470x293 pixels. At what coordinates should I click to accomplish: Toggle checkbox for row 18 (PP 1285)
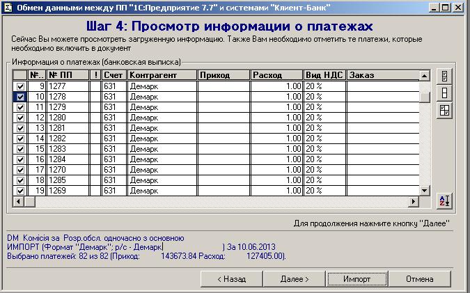(20, 180)
